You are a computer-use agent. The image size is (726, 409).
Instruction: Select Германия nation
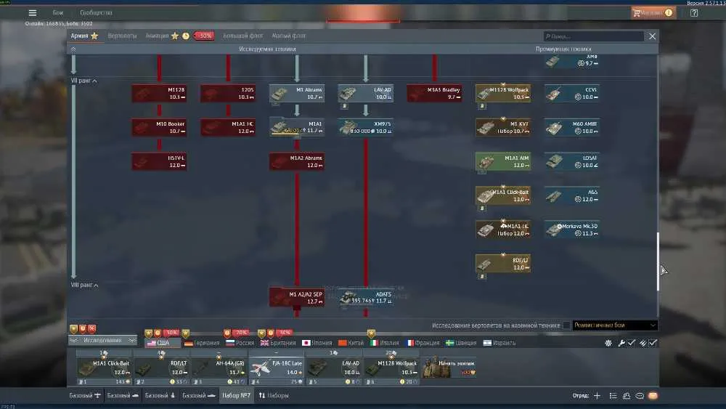tap(202, 343)
